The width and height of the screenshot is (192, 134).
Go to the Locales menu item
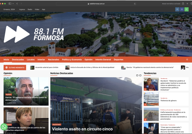click(31, 60)
